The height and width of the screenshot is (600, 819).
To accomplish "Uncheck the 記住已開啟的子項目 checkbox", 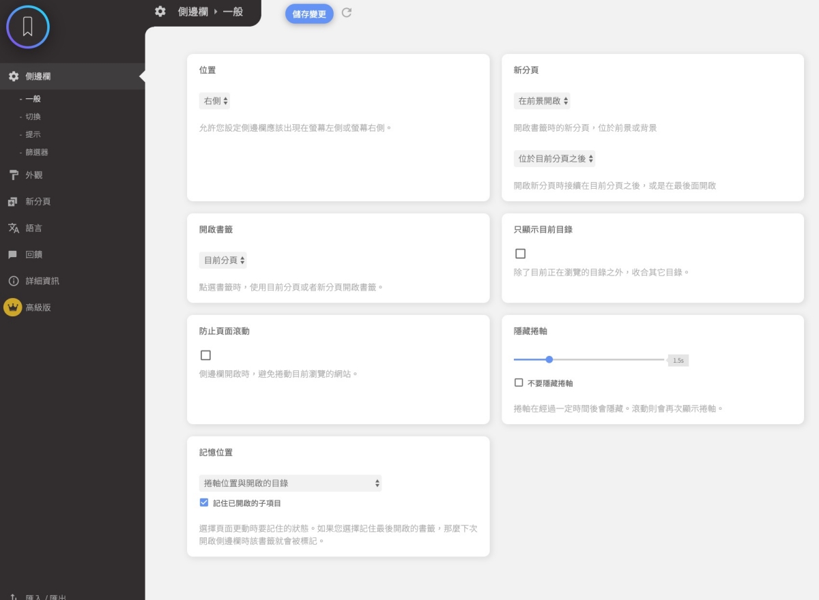I will pyautogui.click(x=204, y=503).
